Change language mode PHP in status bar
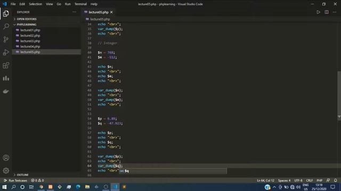341x191 pixels. (x=320, y=180)
